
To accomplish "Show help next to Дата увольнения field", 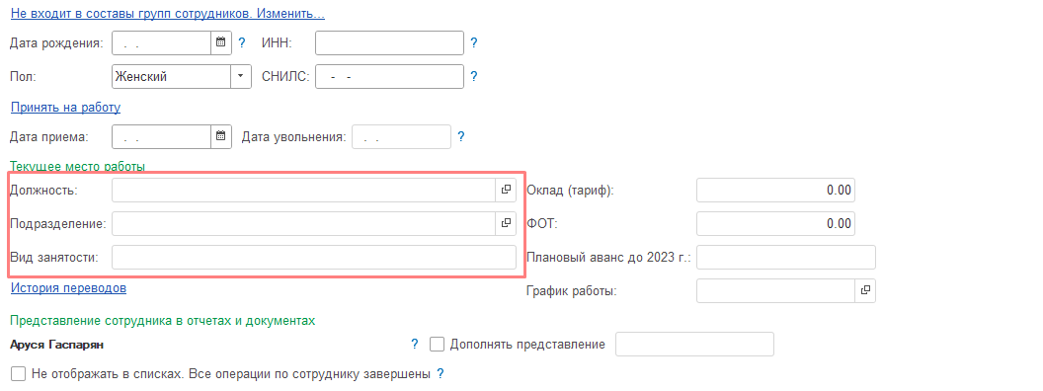I will click(461, 137).
